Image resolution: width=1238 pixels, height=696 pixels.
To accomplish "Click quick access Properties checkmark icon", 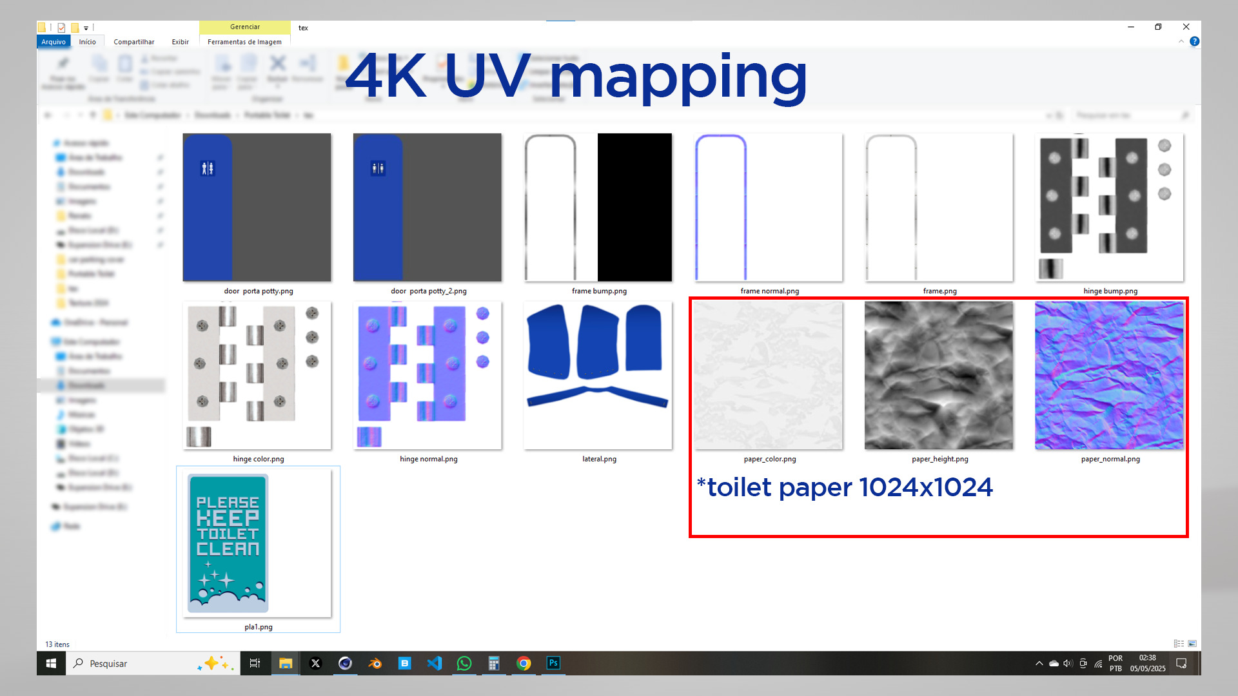I will (x=61, y=28).
